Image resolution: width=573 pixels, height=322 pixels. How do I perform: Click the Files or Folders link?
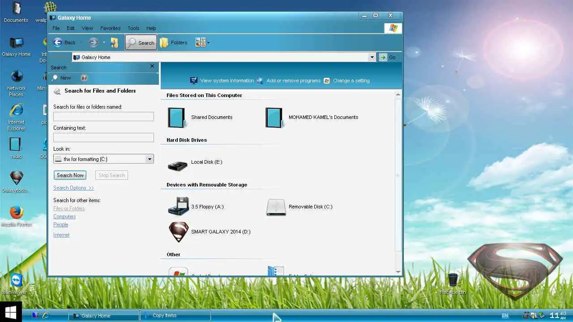[x=69, y=208]
